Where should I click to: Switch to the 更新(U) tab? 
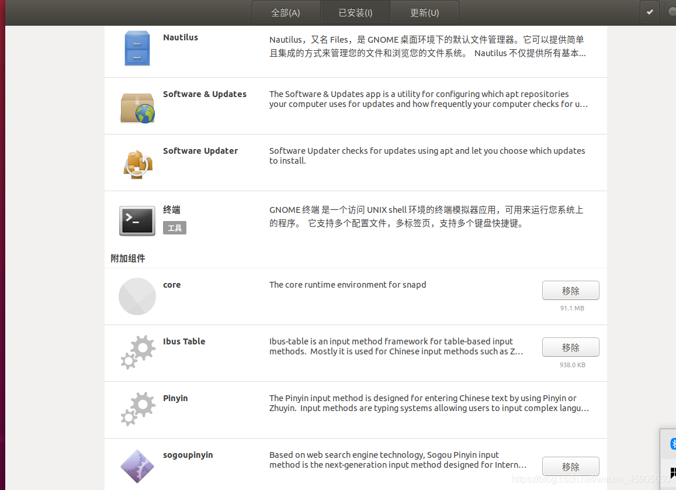click(x=424, y=12)
